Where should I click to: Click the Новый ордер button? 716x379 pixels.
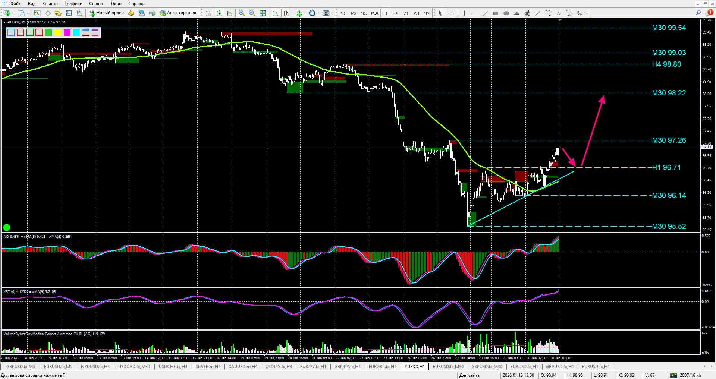click(106, 13)
